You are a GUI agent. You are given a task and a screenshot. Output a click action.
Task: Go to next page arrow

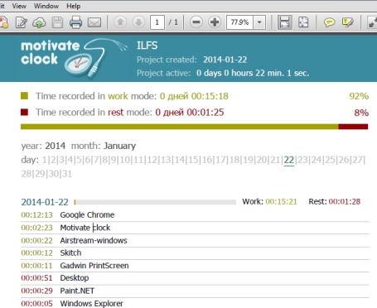tap(138, 22)
